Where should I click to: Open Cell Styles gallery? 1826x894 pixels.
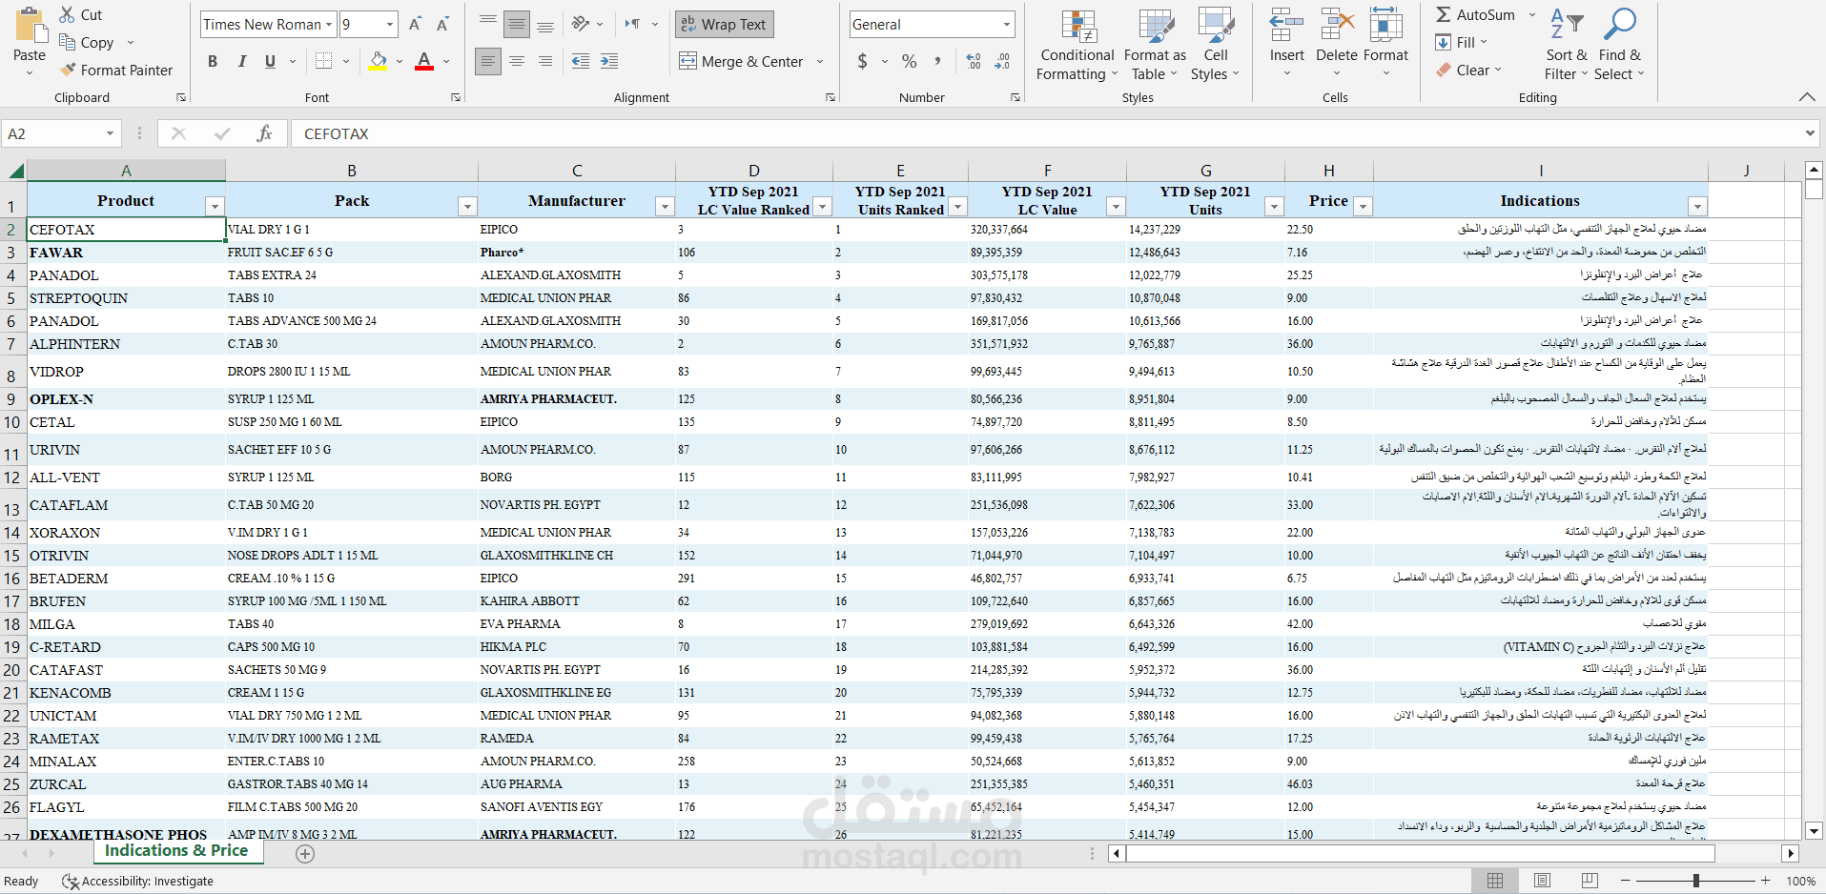coord(1215,45)
